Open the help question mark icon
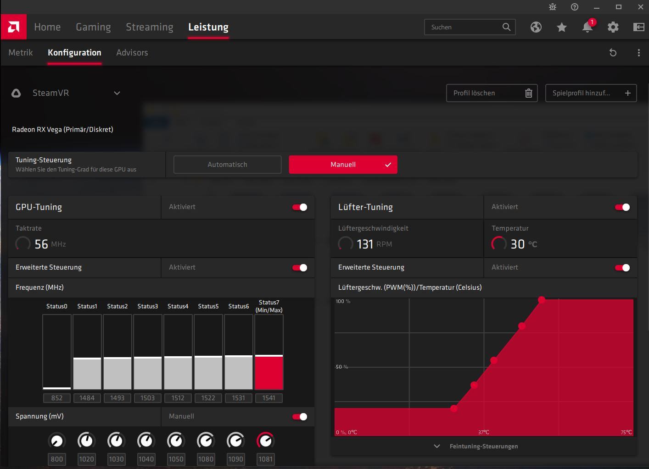 [x=575, y=7]
